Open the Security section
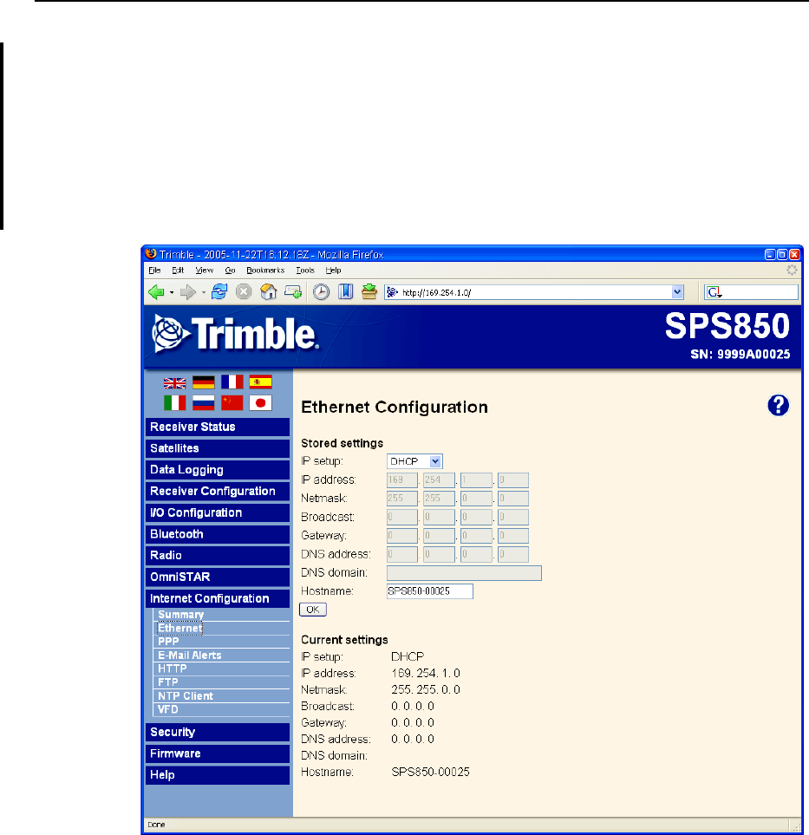 click(218, 732)
